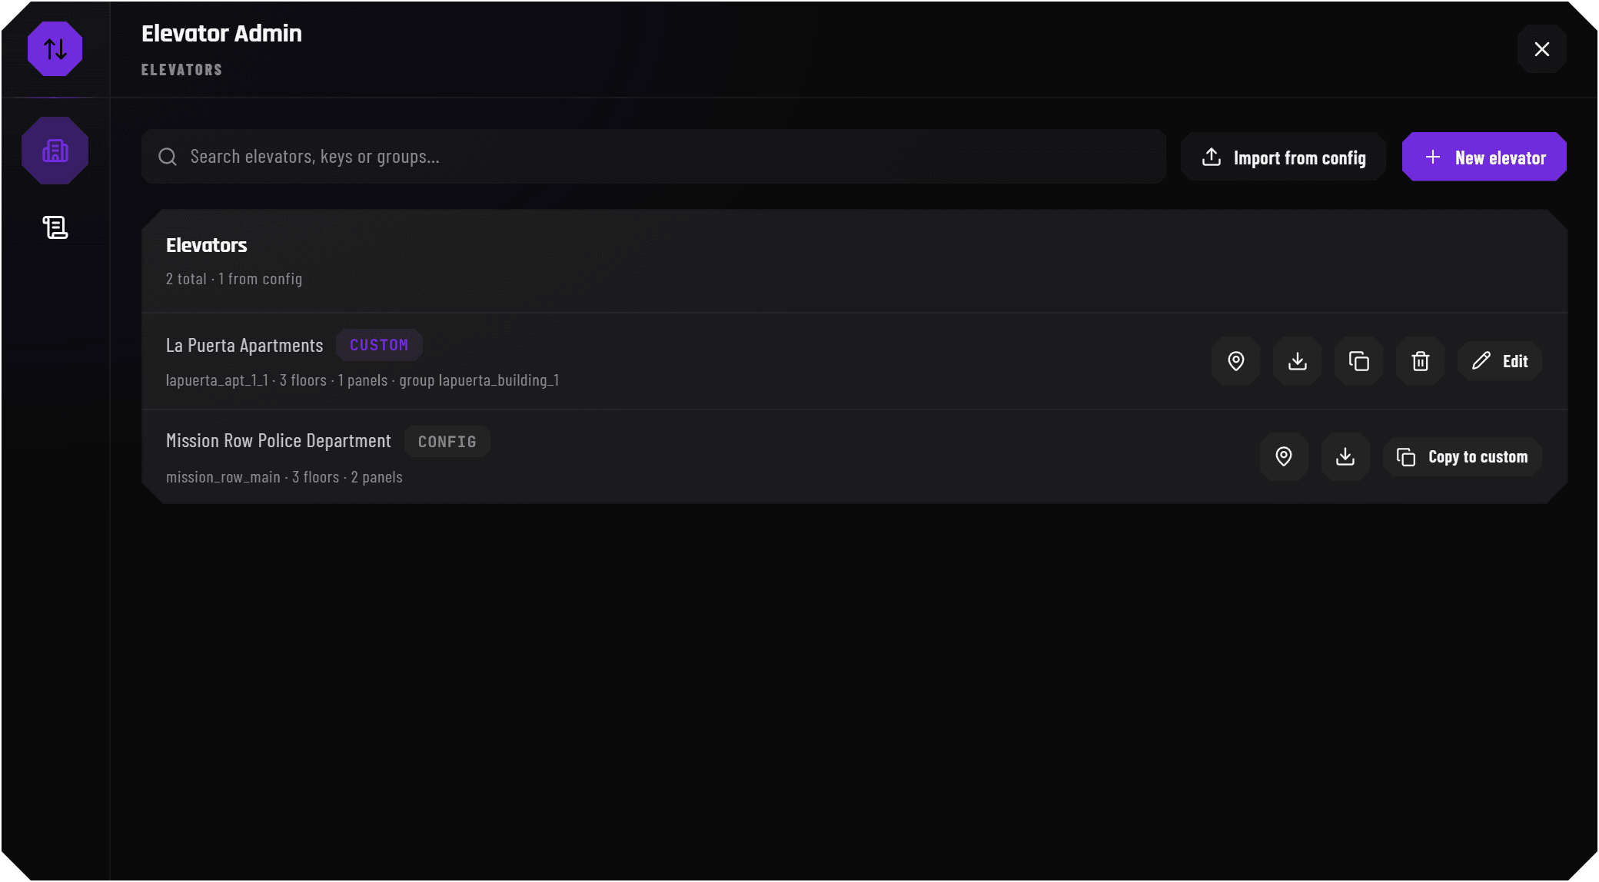The height and width of the screenshot is (882, 1599).
Task: Click 'mission_row_main · 3 floors · 2 panels' text
Action: (284, 477)
